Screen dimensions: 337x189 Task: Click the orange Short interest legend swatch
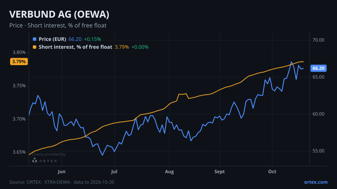point(35,47)
